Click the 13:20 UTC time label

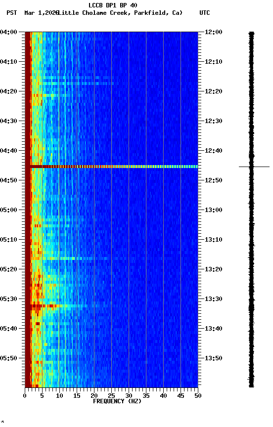click(214, 269)
